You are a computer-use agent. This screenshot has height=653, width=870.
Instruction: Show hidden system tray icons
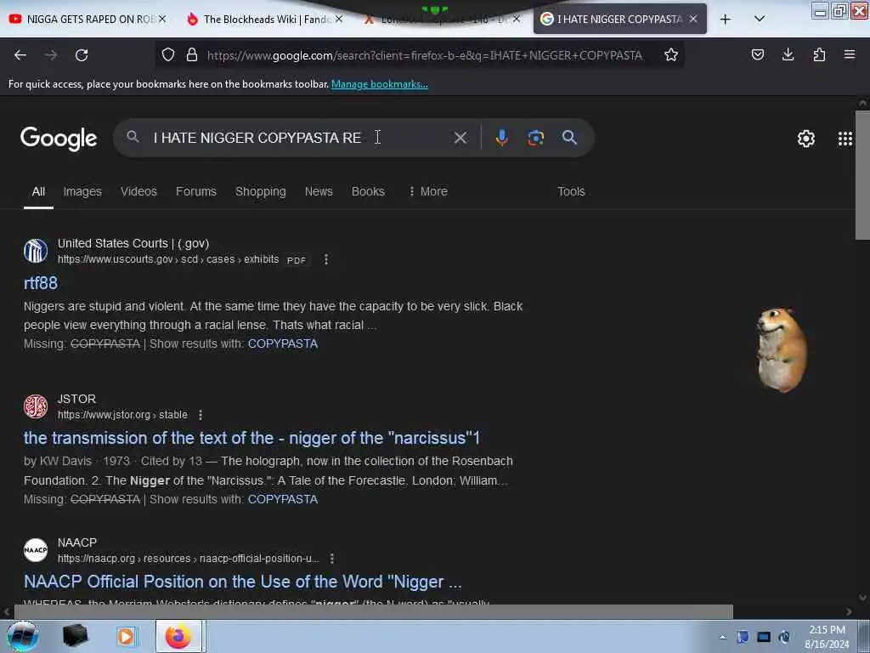coord(722,637)
